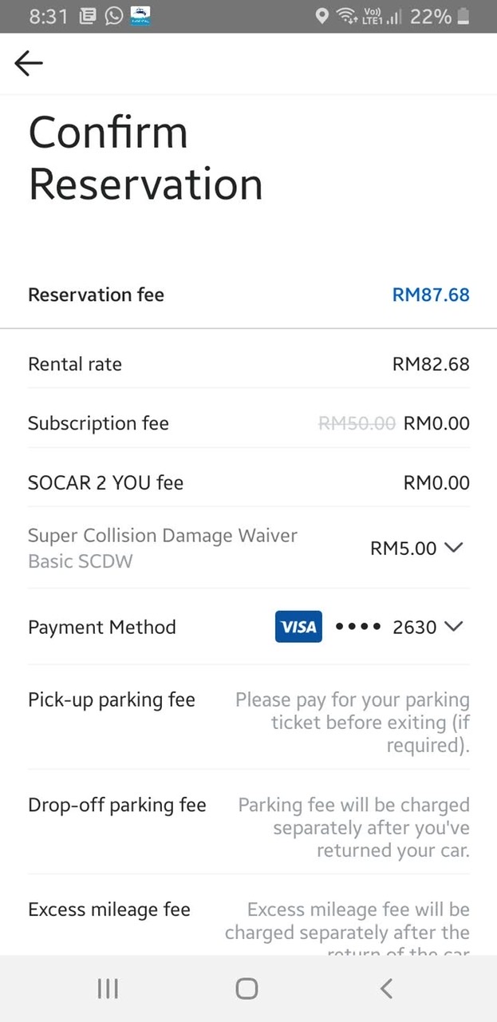Tap the Wi-Fi icon in the status bar
Screen dimensions: 497x1022
click(346, 16)
